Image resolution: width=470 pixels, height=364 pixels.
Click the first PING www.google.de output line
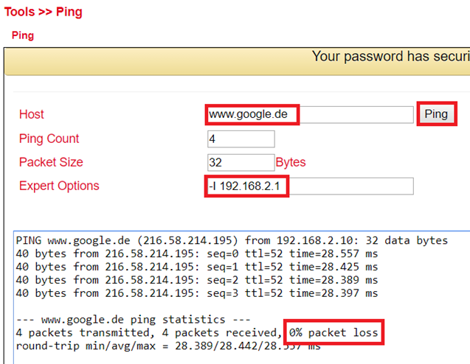232,240
